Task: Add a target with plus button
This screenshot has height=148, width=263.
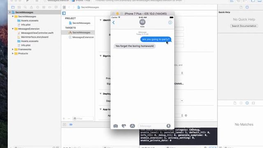Action: coord(64,118)
